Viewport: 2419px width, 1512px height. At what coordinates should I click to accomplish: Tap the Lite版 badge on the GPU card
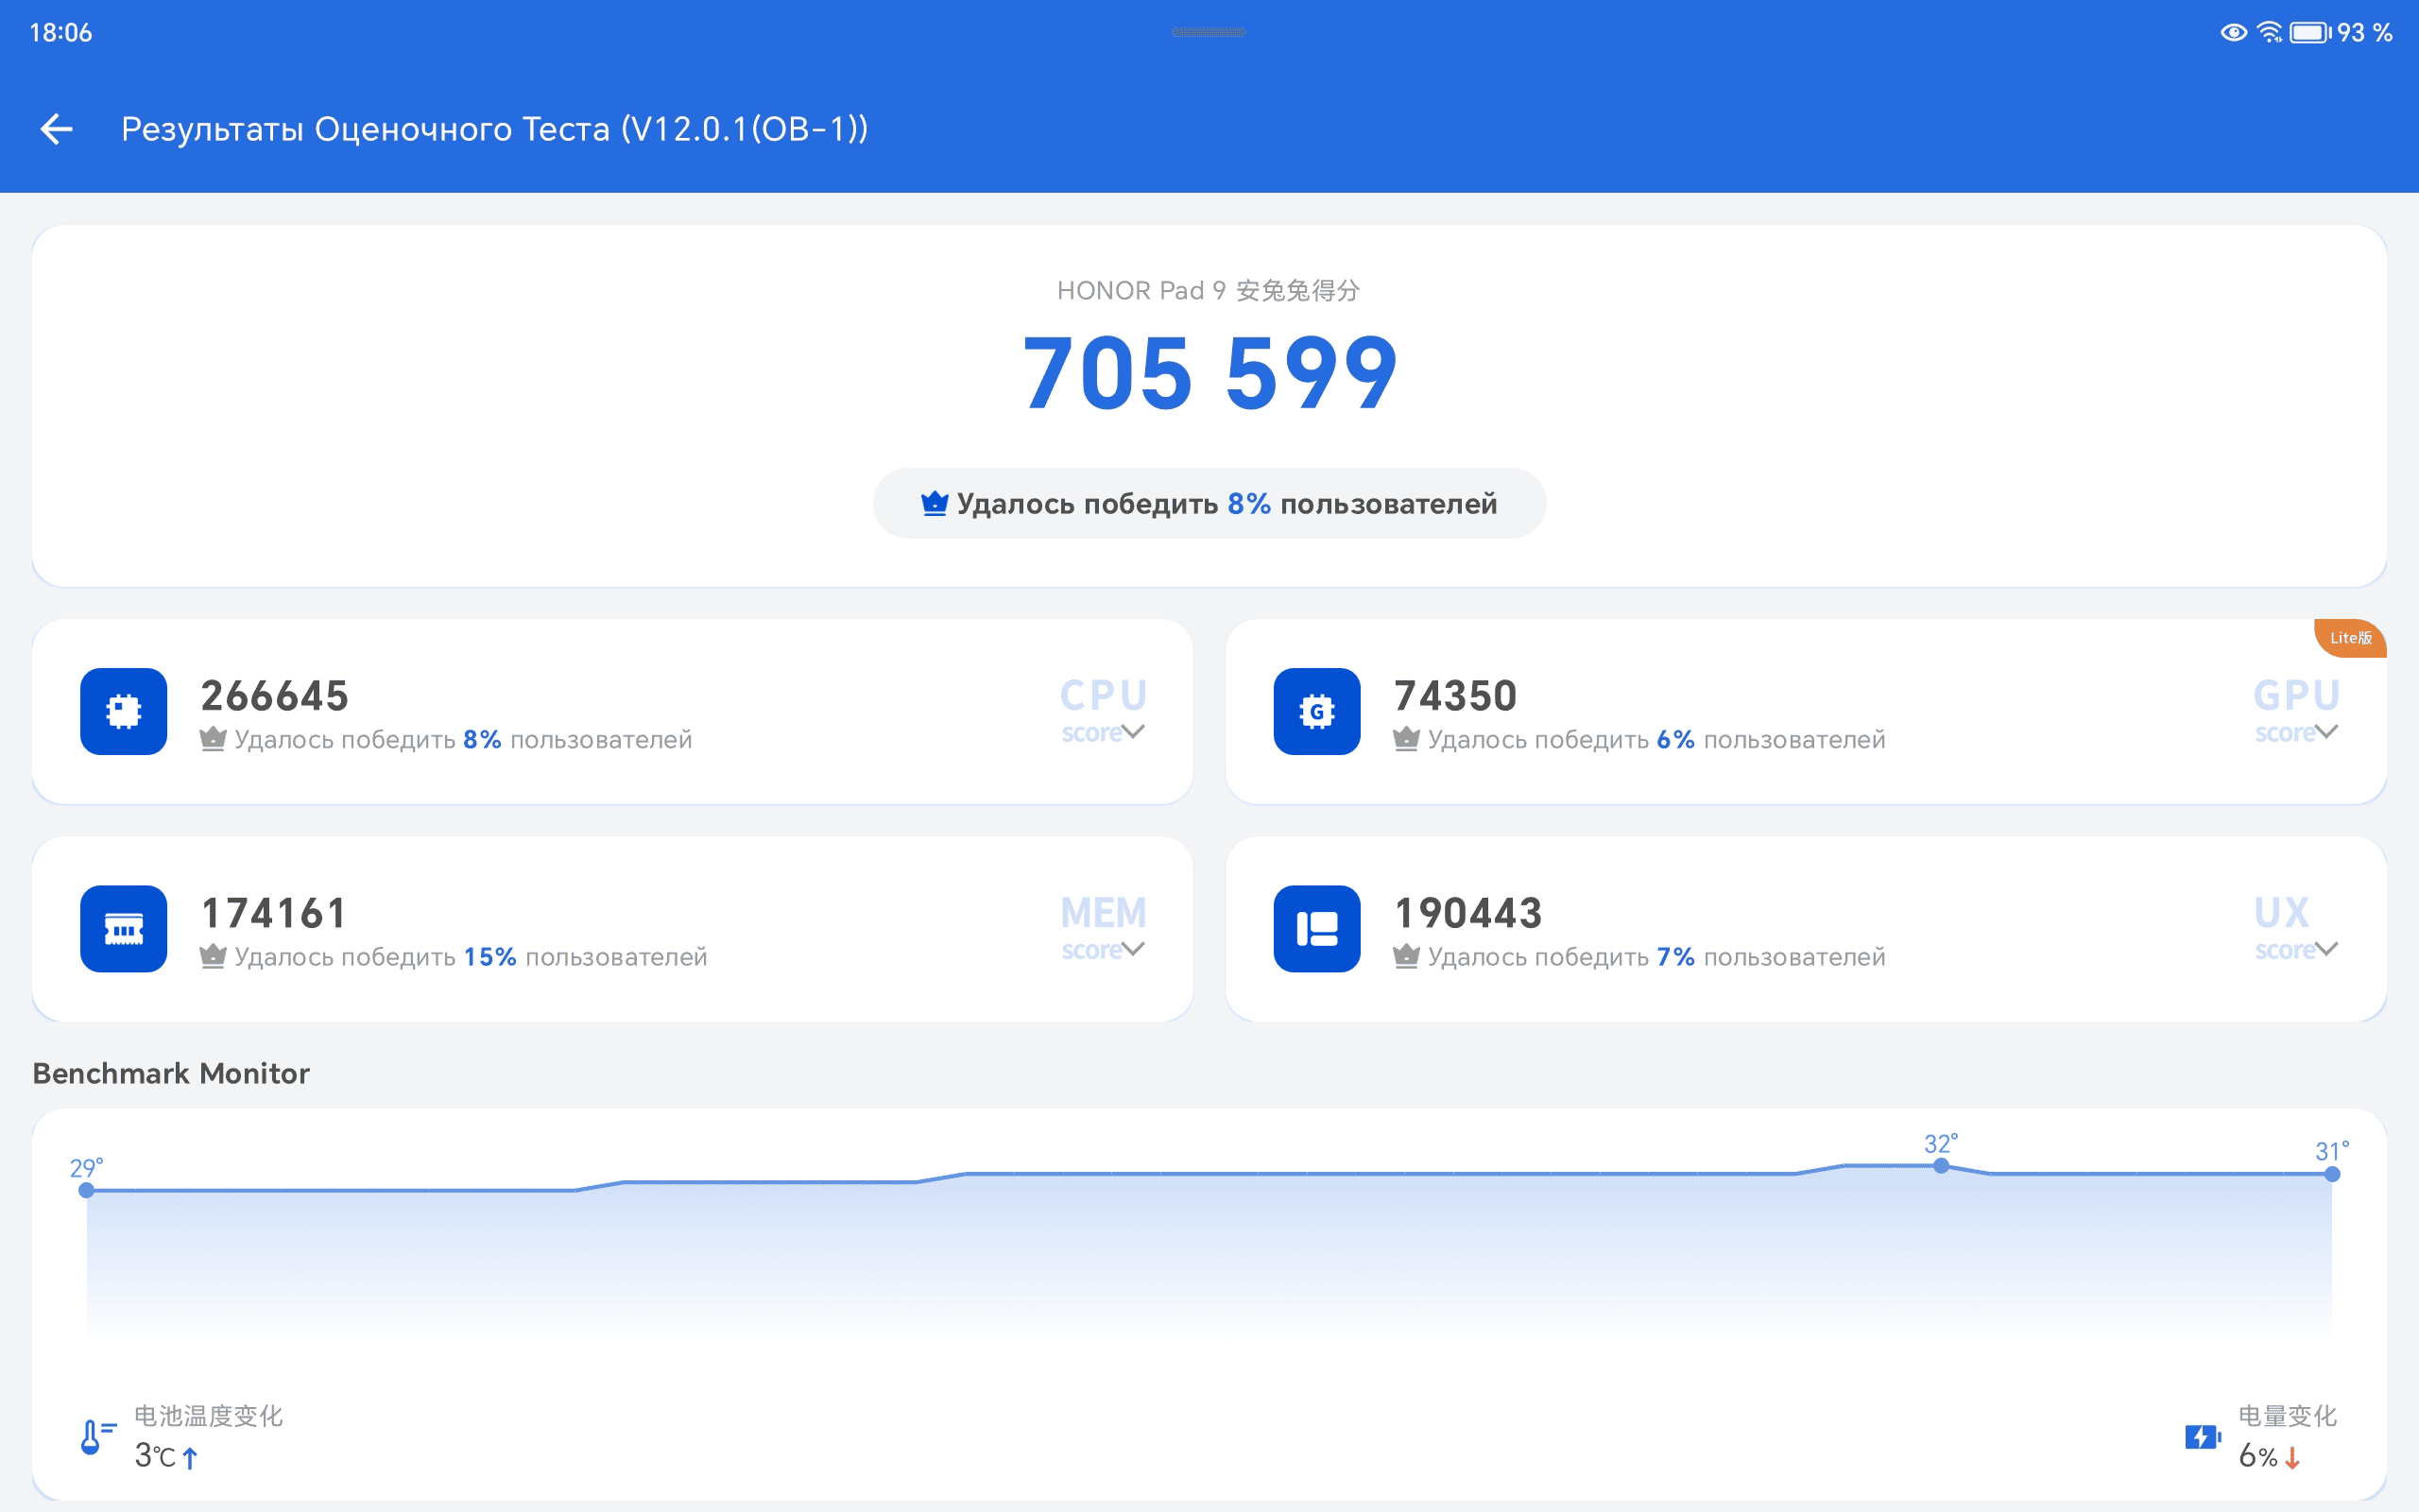click(x=2350, y=638)
